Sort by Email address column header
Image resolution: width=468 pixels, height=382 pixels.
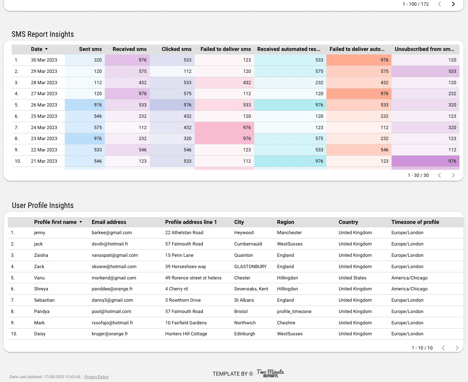[109, 222]
